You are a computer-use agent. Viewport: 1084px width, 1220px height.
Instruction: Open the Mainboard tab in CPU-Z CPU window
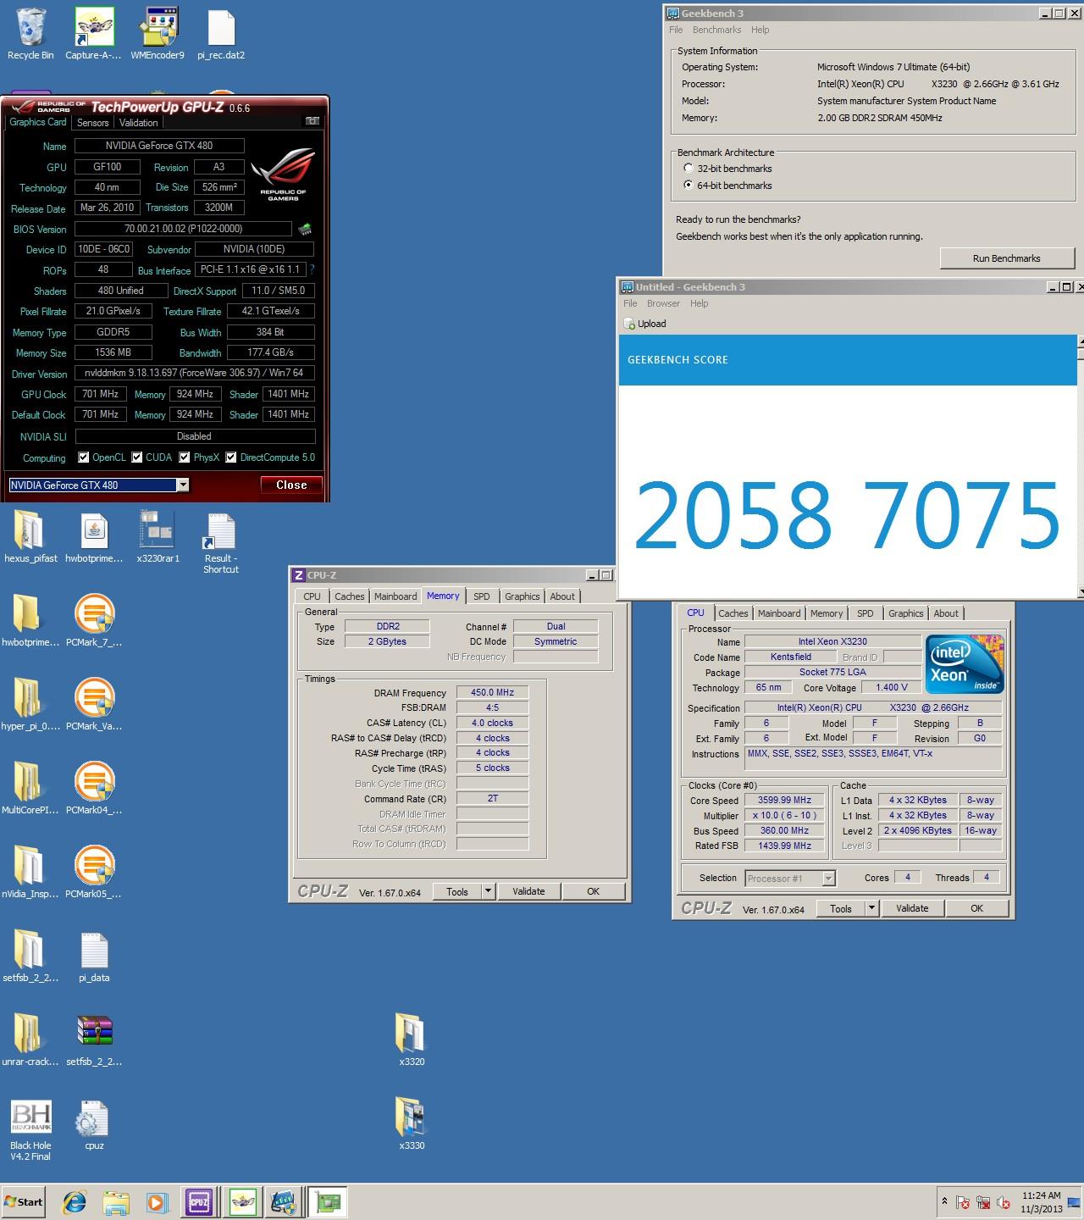[x=779, y=613]
